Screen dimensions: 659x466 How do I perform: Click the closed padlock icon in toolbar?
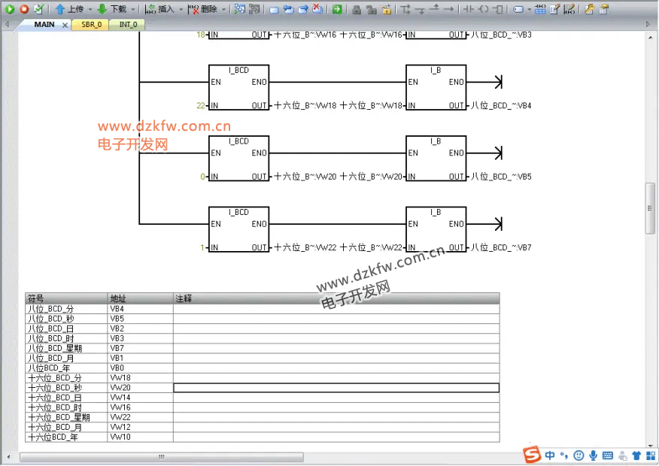coord(357,9)
